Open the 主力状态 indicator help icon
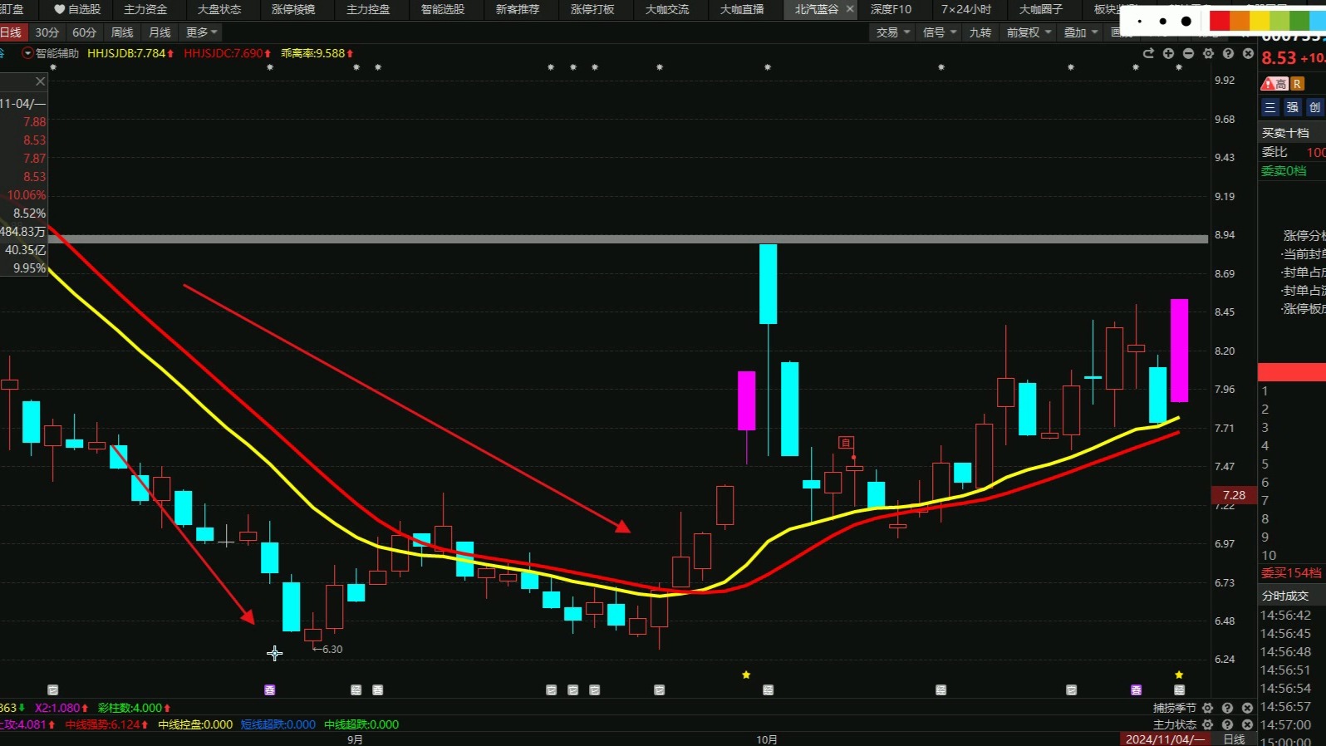The height and width of the screenshot is (746, 1326). 1228,724
